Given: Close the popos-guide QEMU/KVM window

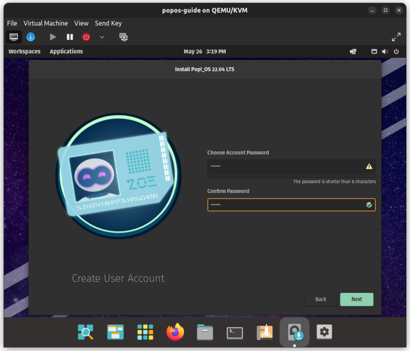Looking at the screenshot, I should (x=399, y=10).
